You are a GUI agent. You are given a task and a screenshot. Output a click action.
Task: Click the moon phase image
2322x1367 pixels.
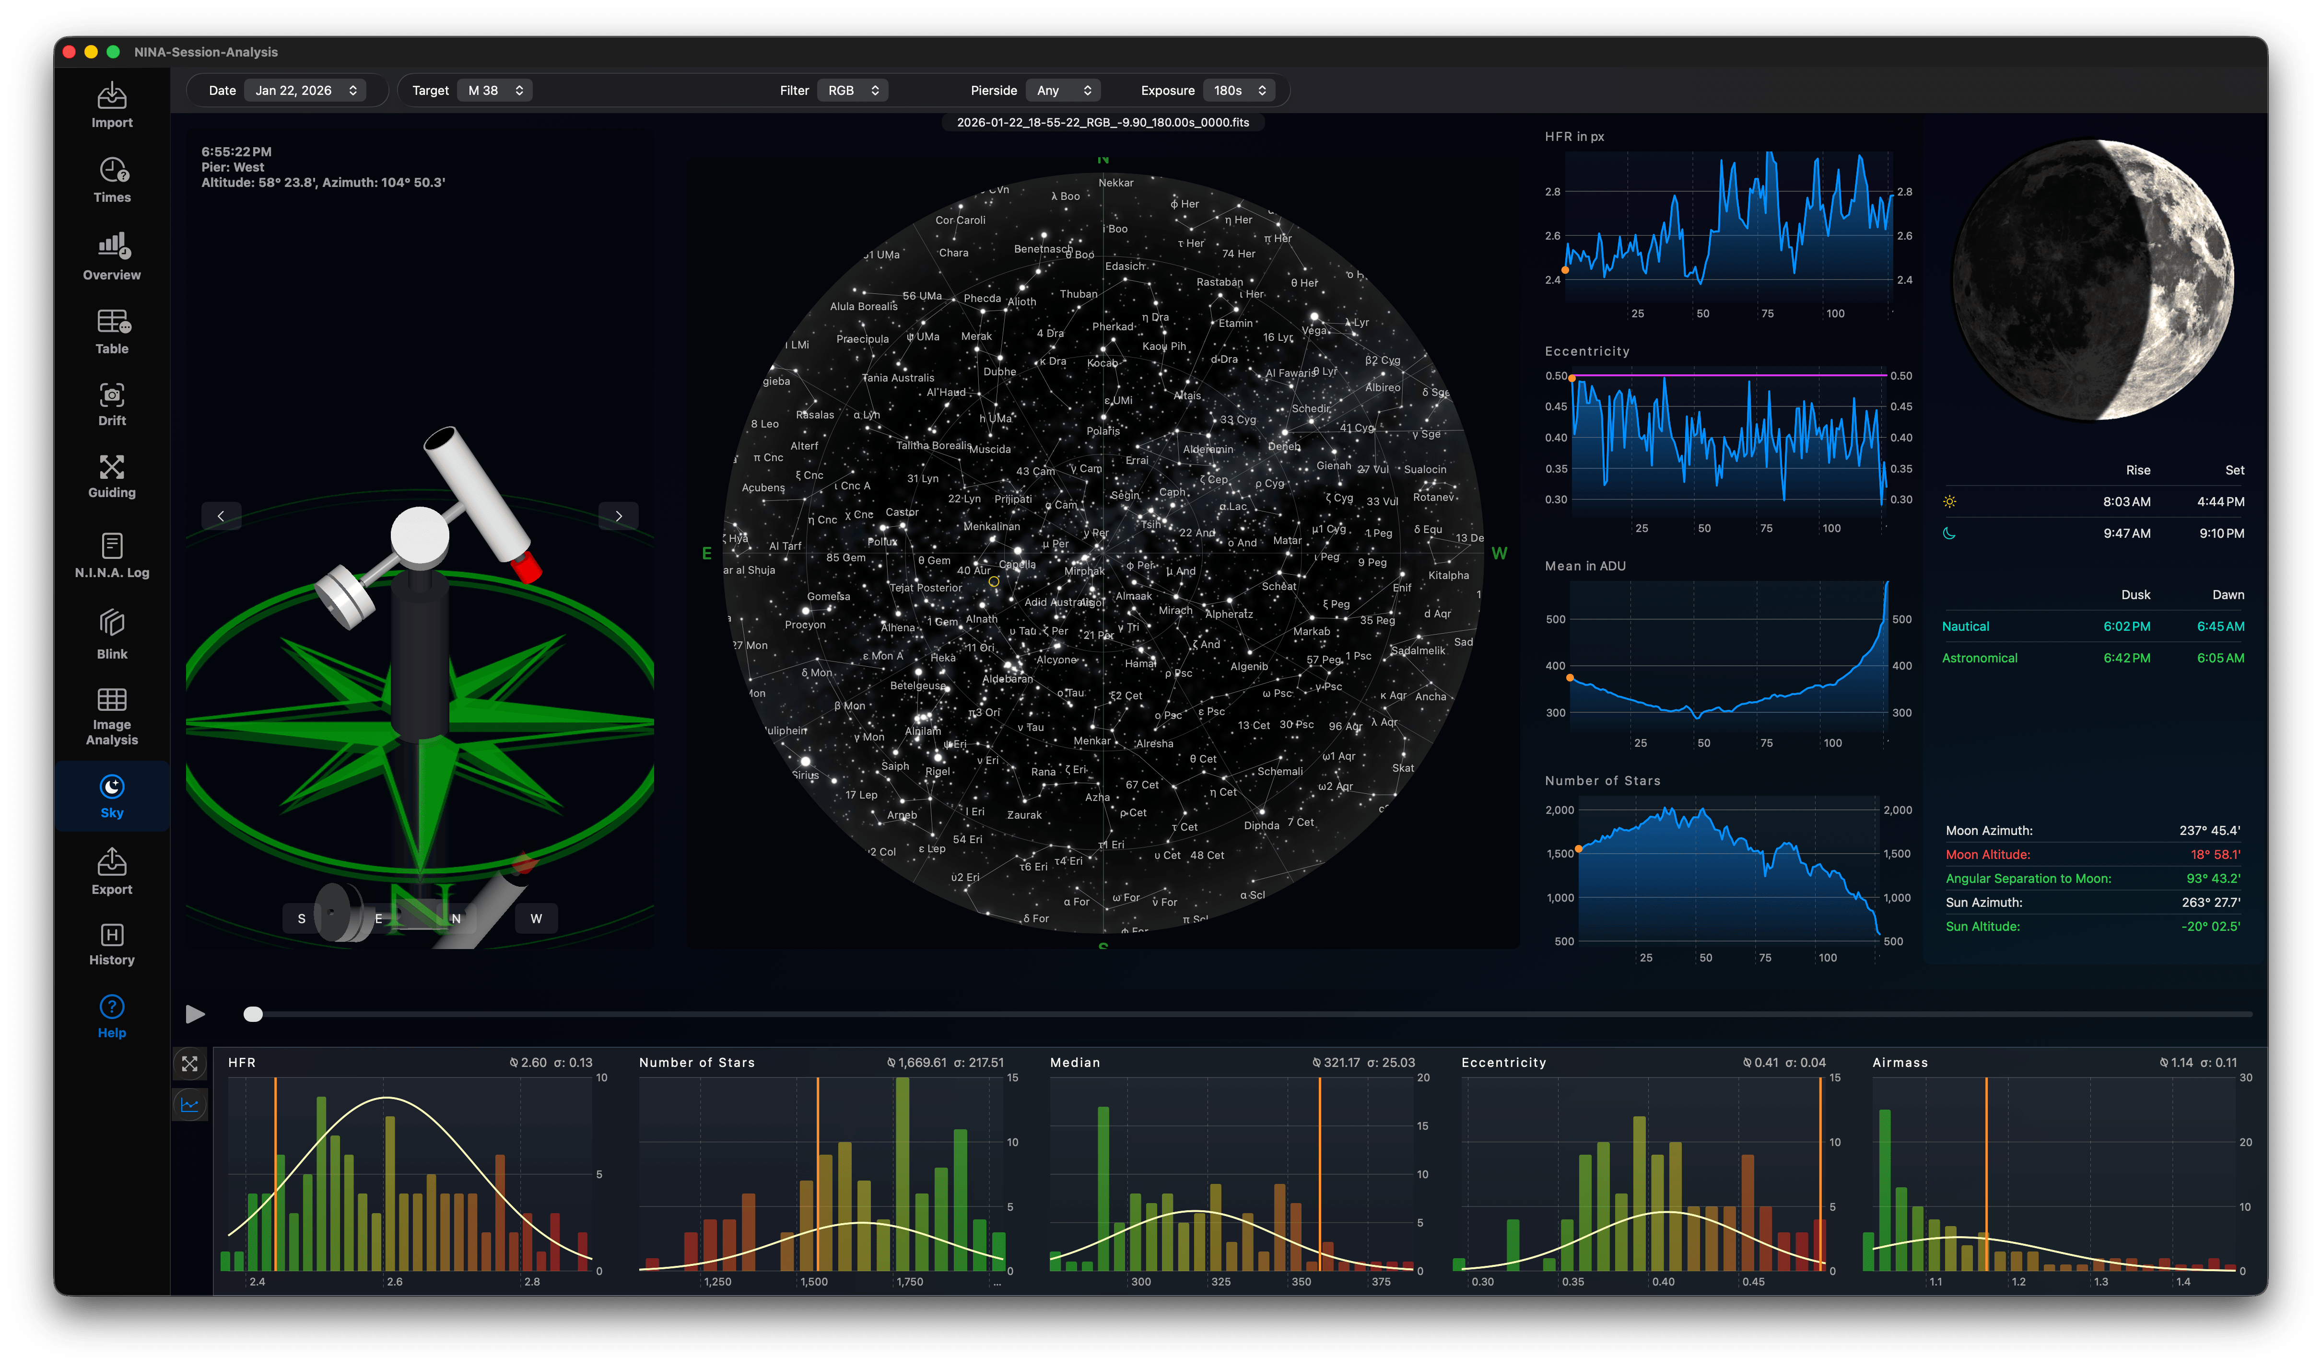(x=2093, y=280)
